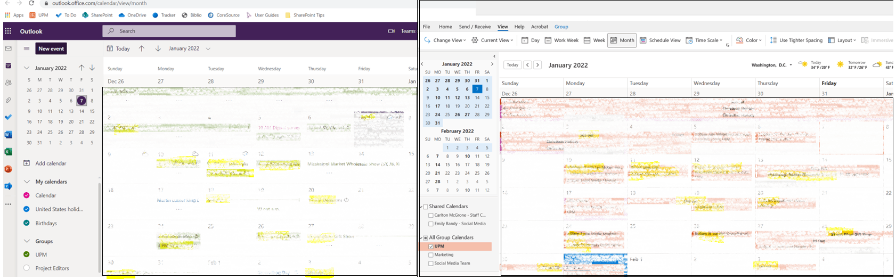This screenshot has height=279, width=896.
Task: Toggle the hamburger navigation pane icon
Action: (27, 48)
